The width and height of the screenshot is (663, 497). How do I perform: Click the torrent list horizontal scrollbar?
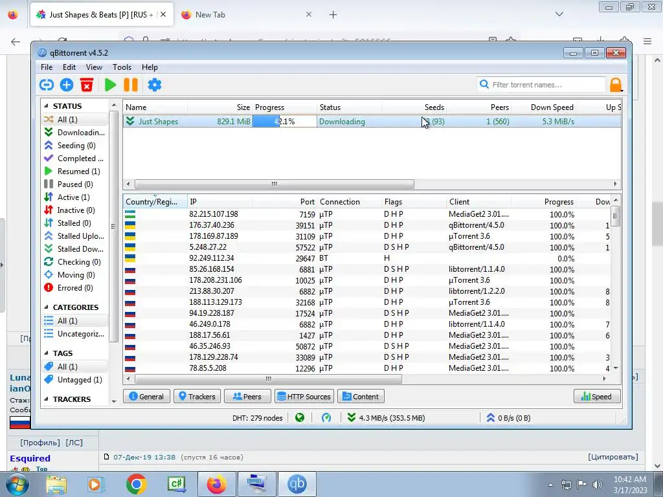274,184
